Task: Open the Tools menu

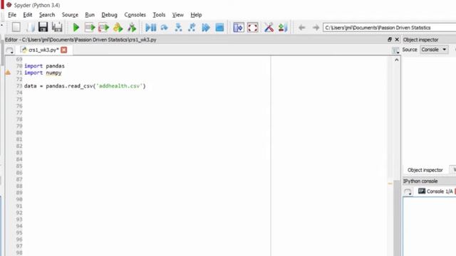Action: click(x=159, y=15)
